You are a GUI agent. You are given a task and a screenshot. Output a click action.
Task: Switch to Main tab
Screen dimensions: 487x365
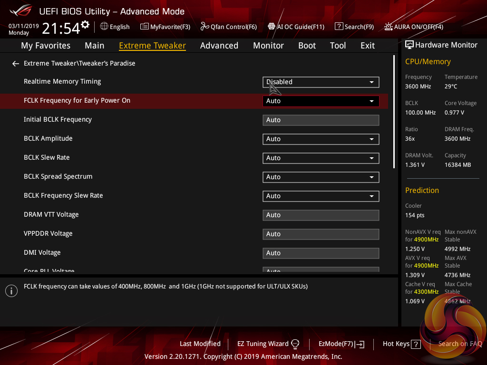tap(95, 46)
